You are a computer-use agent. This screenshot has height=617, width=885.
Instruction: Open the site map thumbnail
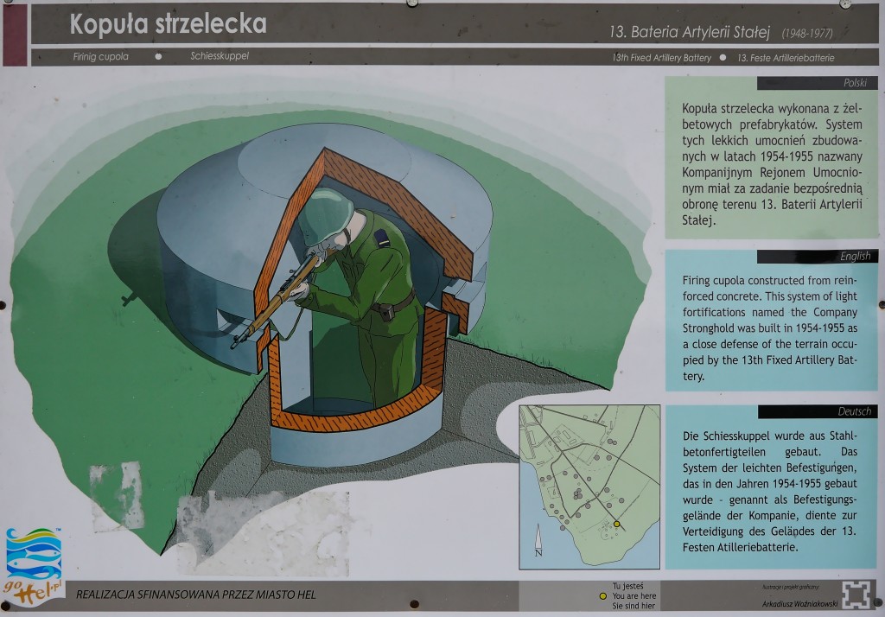tap(589, 487)
